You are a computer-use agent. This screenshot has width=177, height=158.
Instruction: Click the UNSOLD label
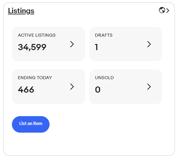(105, 78)
